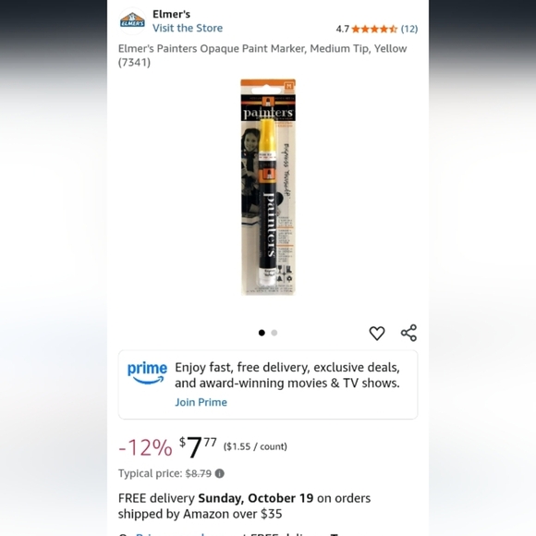This screenshot has width=536, height=536.
Task: Switch to the second image carousel dot
Action: (x=274, y=333)
